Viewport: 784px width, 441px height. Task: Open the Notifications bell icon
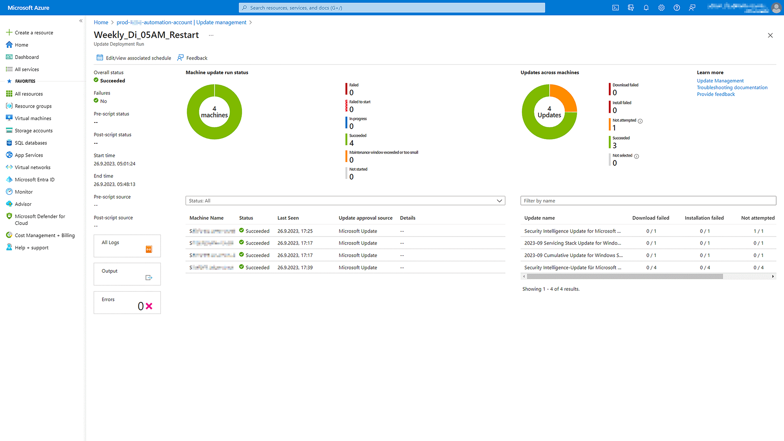point(646,7)
